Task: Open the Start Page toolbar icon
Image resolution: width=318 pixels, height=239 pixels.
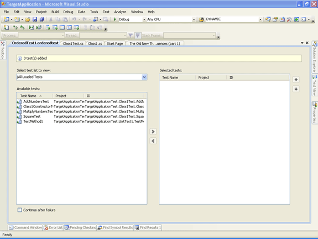Action: [296, 19]
